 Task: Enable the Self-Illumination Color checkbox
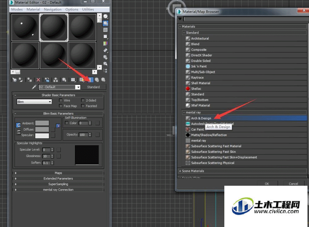(67, 123)
